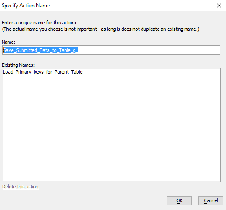Screen dimensions: 226x210
Task: Click the note about duplicate existing names
Action: [100, 29]
